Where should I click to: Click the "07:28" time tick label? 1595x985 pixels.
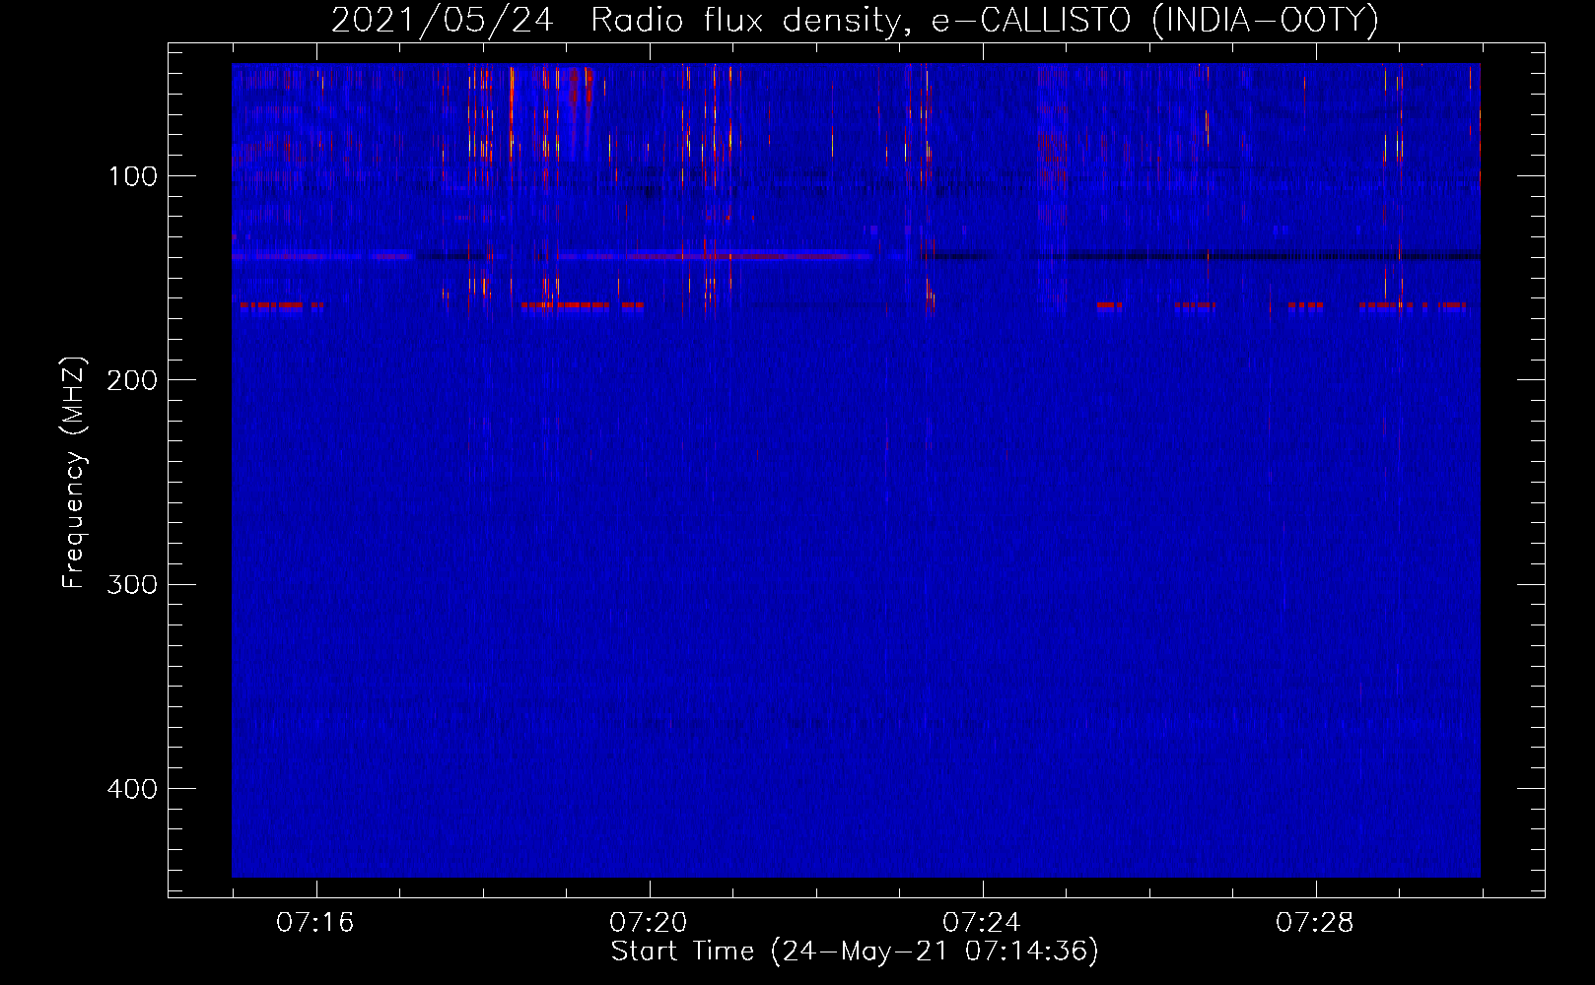[1315, 923]
